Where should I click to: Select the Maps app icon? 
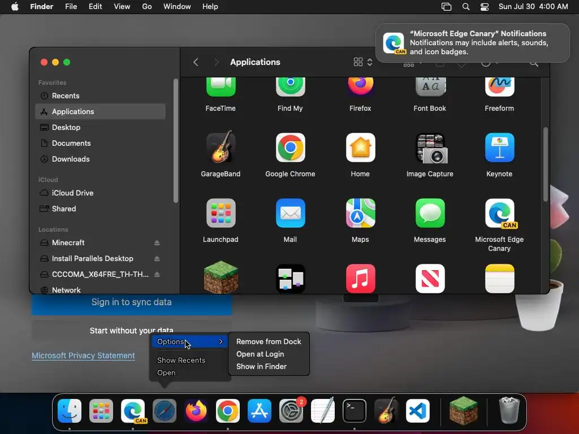pyautogui.click(x=360, y=213)
